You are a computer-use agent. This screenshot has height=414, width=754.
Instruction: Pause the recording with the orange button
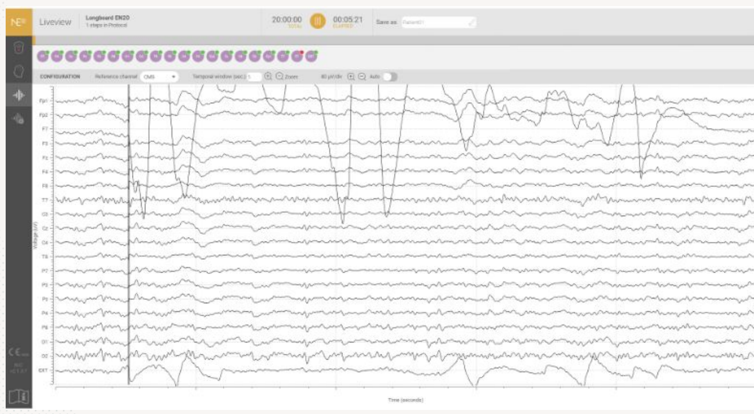tap(318, 21)
